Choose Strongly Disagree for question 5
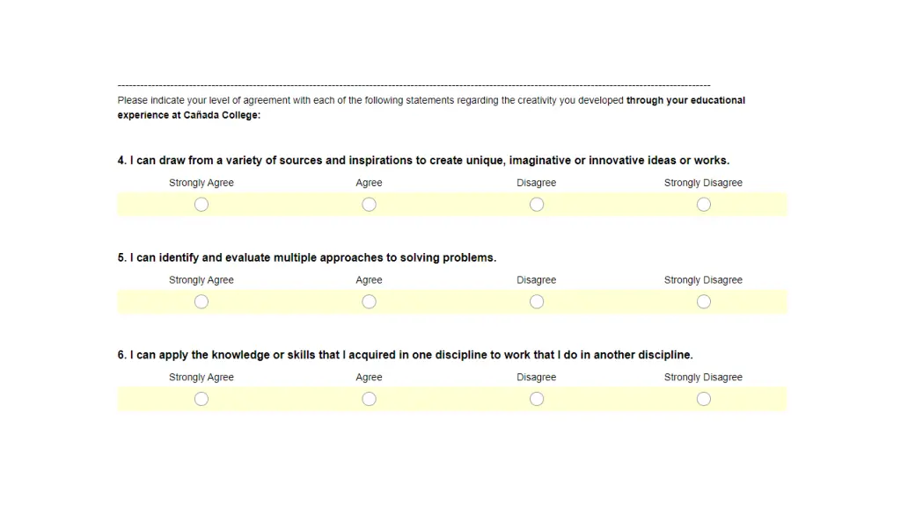This screenshot has height=506, width=901. 704,302
